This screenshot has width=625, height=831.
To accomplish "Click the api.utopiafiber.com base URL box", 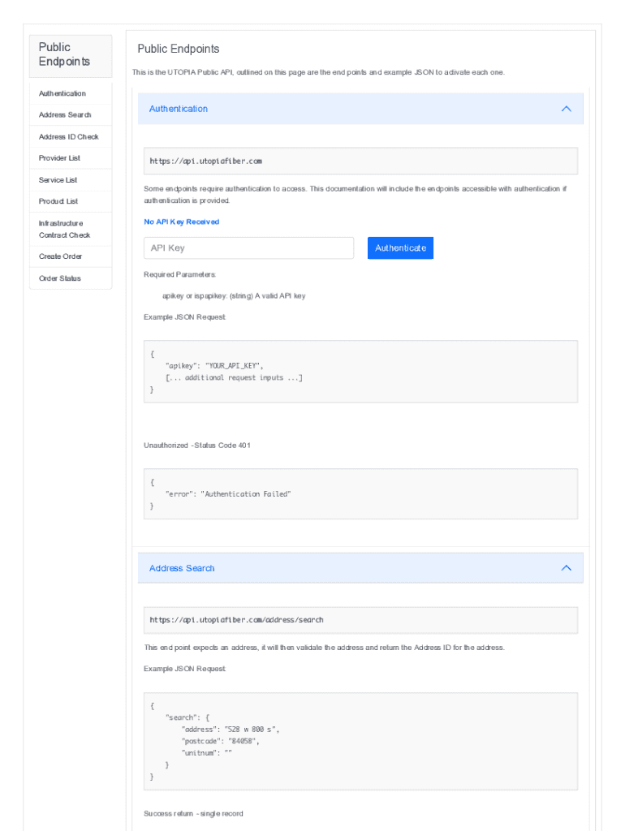I will click(x=360, y=161).
